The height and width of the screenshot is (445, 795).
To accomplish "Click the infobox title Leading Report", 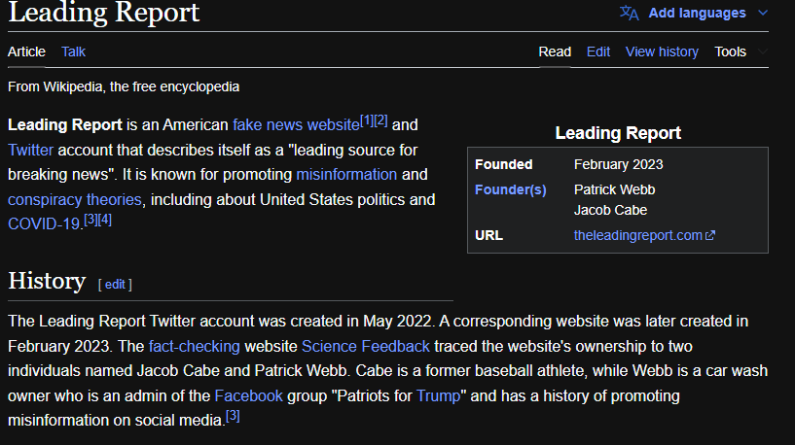I will [x=618, y=133].
